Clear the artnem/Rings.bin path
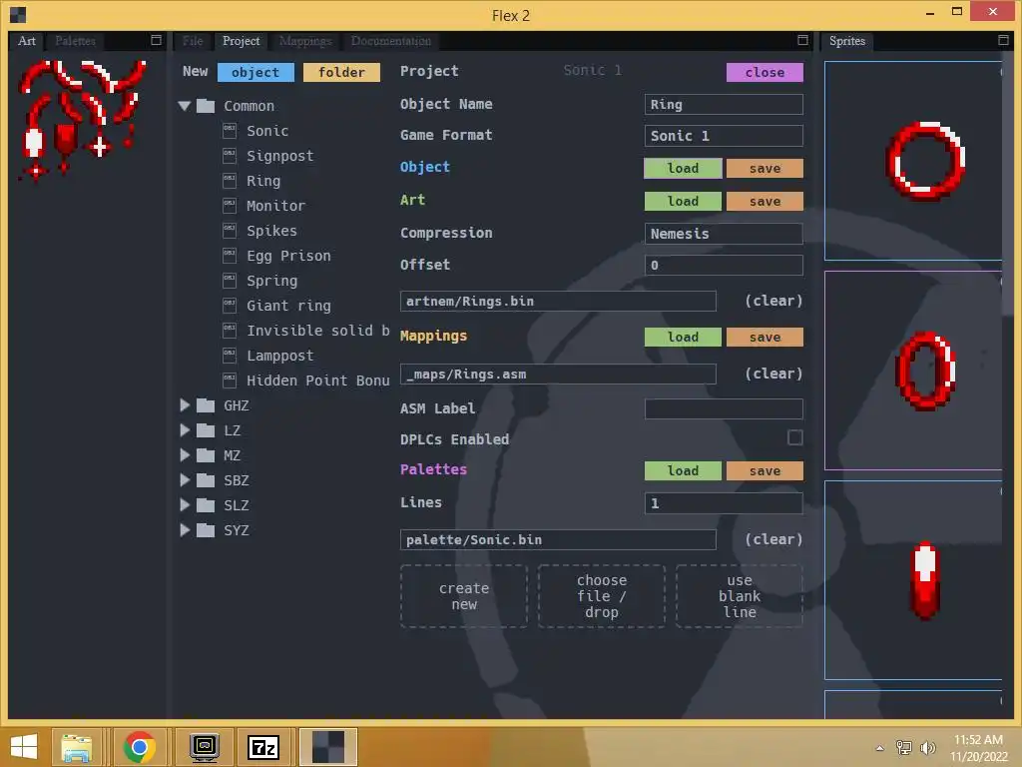The height and width of the screenshot is (767, 1022). [x=773, y=301]
